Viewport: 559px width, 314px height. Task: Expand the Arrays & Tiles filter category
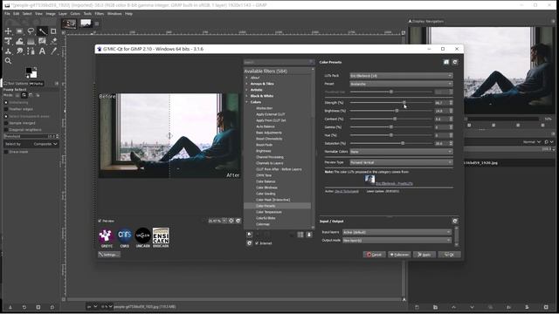point(246,84)
